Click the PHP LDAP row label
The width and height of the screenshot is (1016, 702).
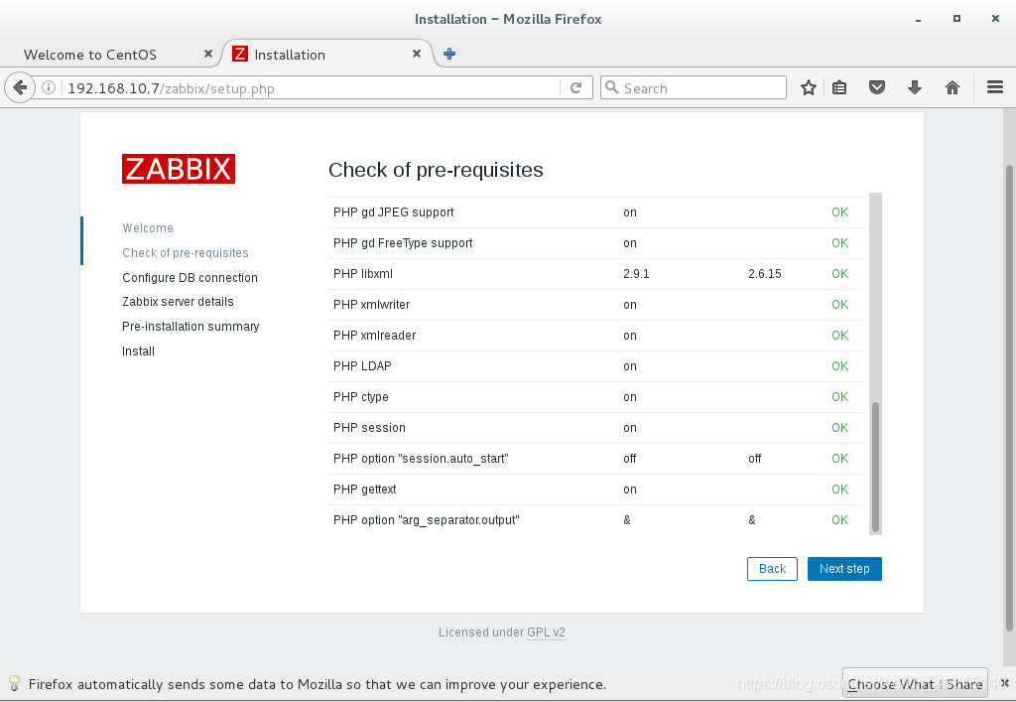(x=362, y=366)
